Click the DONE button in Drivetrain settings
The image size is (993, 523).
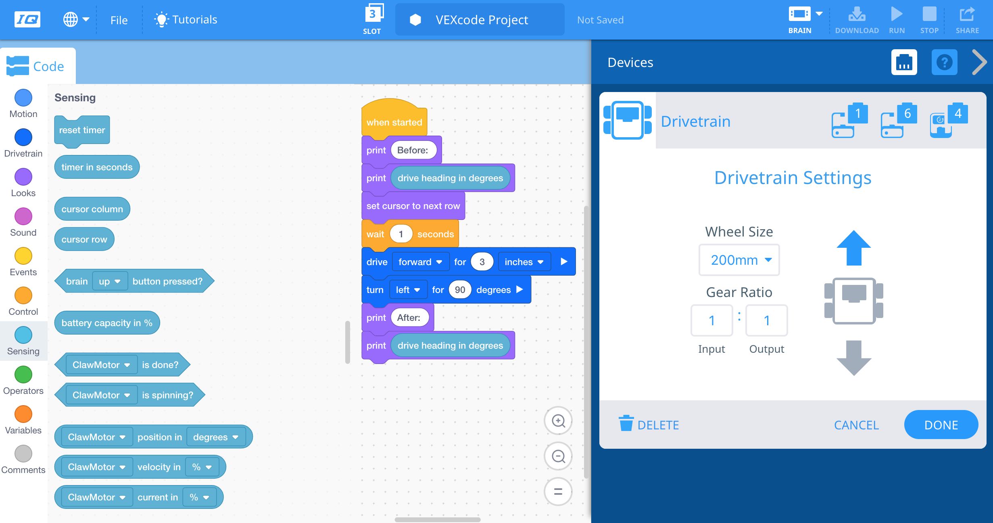pyautogui.click(x=941, y=425)
